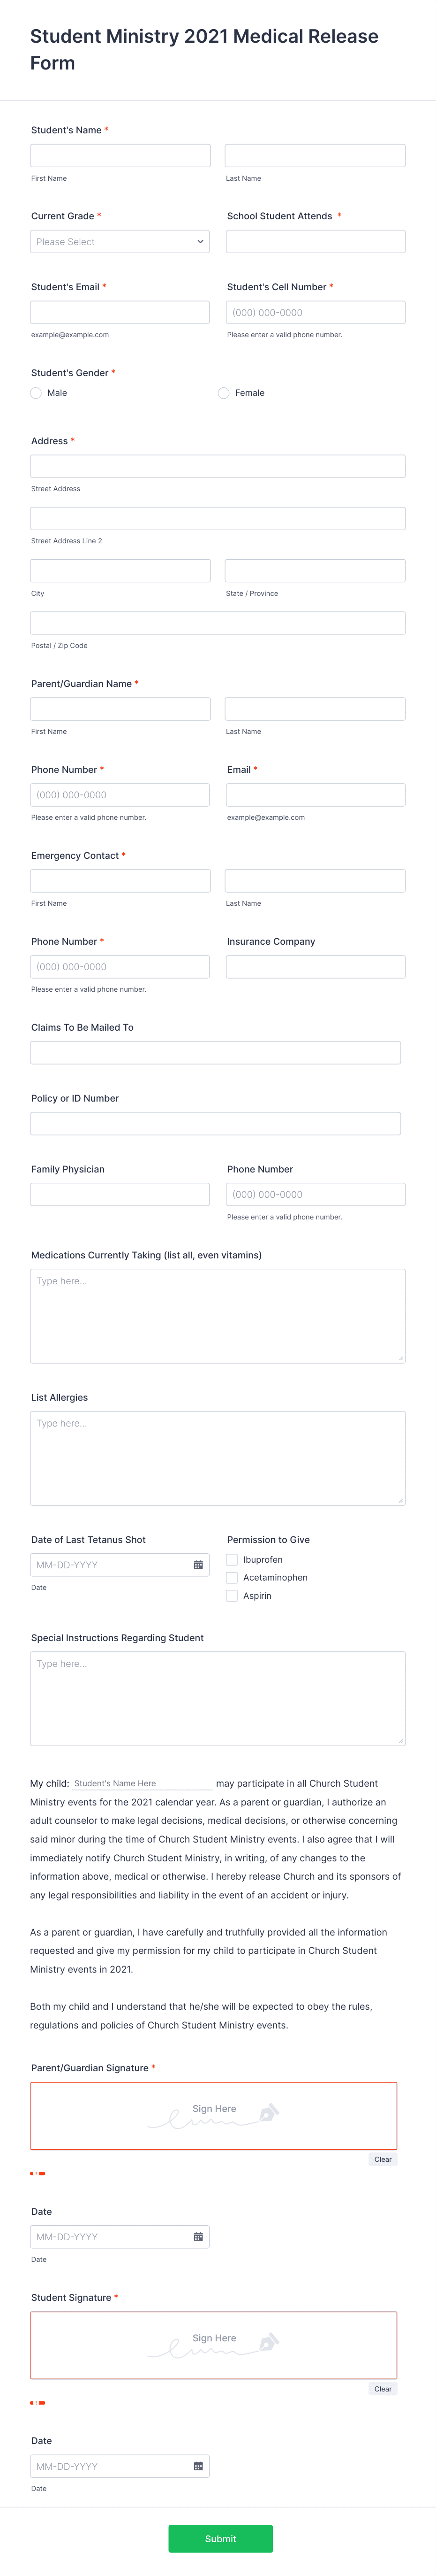This screenshot has width=436, height=2576.
Task: Check the Ibuprofen permission box
Action: 232,1560
